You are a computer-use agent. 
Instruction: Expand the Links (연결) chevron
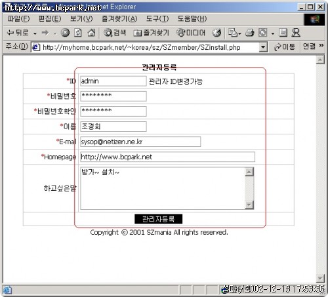[x=321, y=45]
